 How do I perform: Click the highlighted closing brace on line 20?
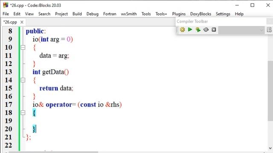click(x=34, y=129)
